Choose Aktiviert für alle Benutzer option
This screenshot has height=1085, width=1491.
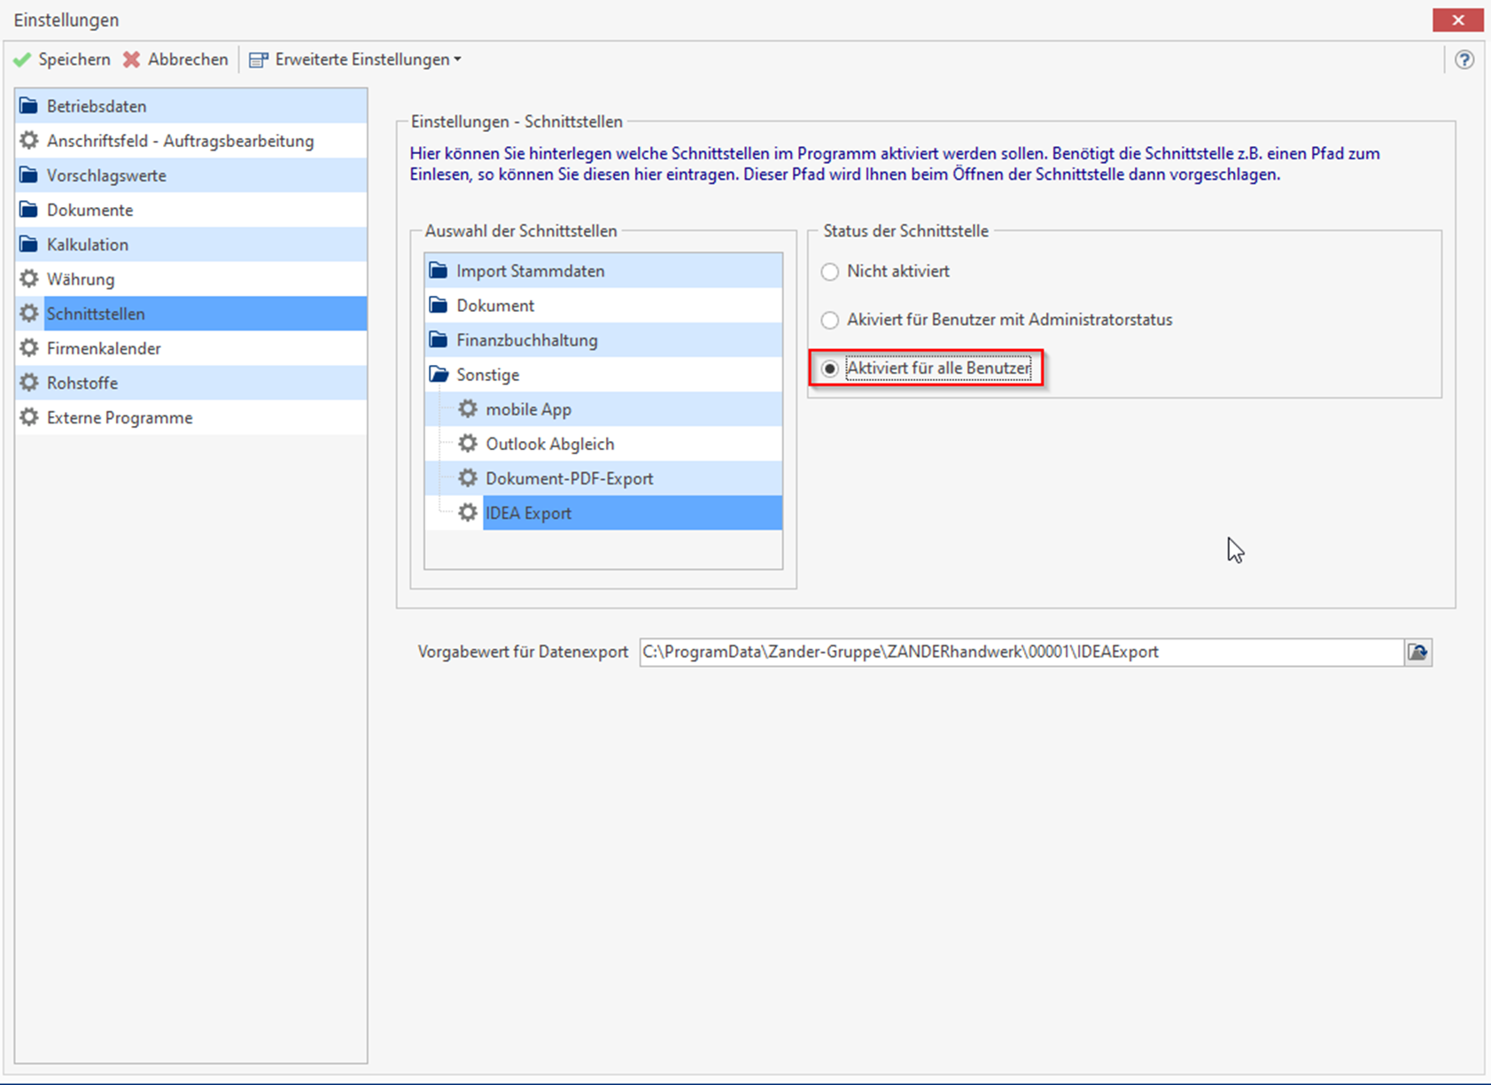click(830, 368)
